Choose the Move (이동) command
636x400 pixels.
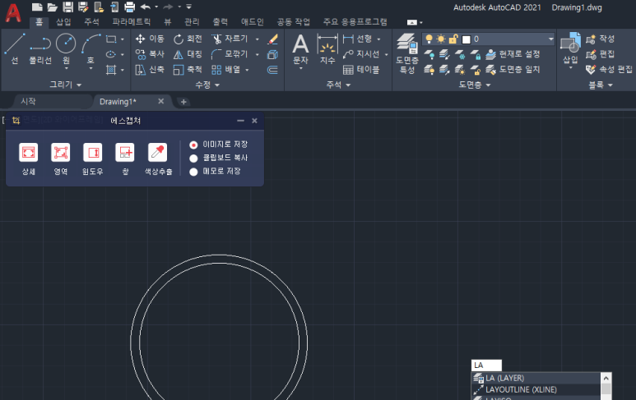point(150,39)
